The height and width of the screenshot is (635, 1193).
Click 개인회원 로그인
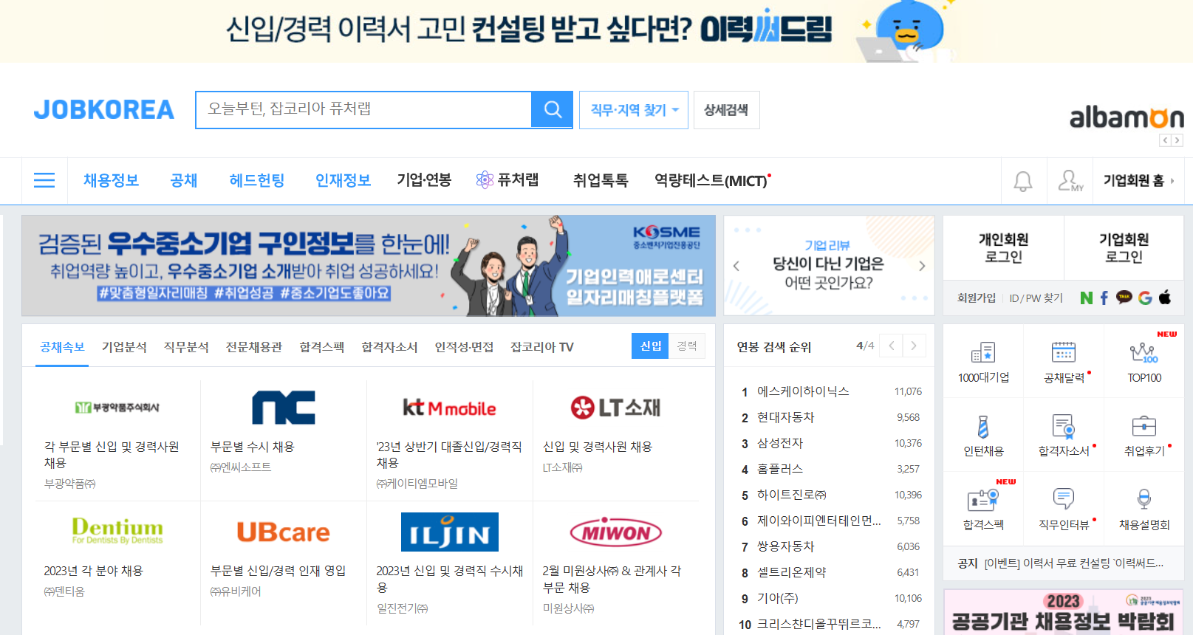pos(1003,248)
